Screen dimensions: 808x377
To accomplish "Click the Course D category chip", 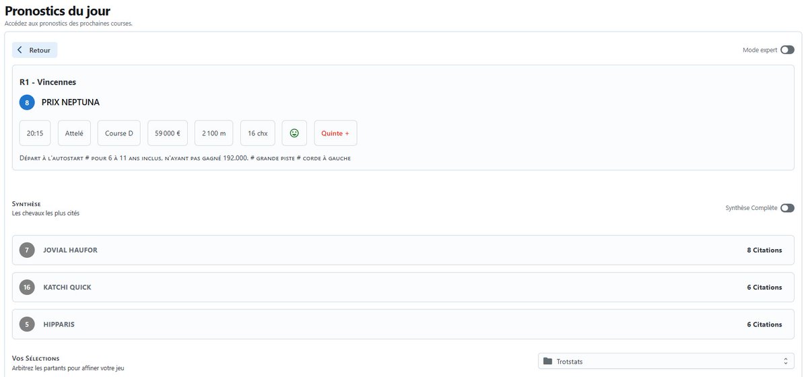I will click(119, 133).
